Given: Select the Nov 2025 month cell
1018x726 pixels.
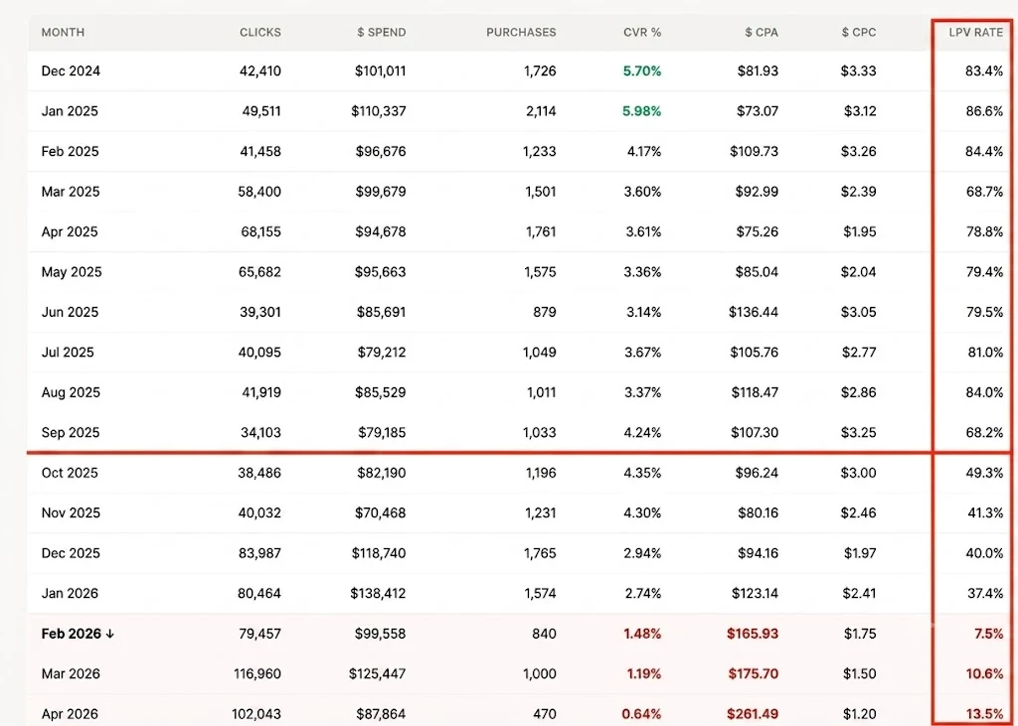Looking at the screenshot, I should coord(71,513).
